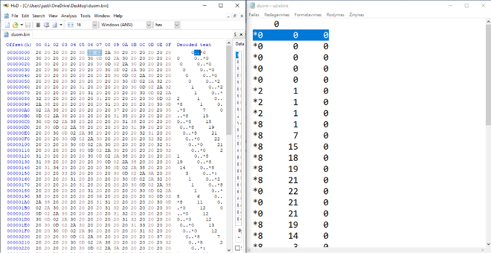Open the Tools menu in HxD

[85, 16]
